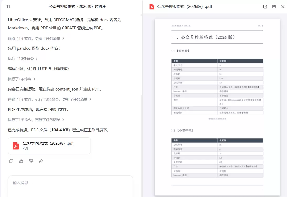Open the 公众号排版格式（2026版）.pdf attachment card
Image resolution: width=287 pixels, height=197 pixels.
pyautogui.click(x=49, y=146)
